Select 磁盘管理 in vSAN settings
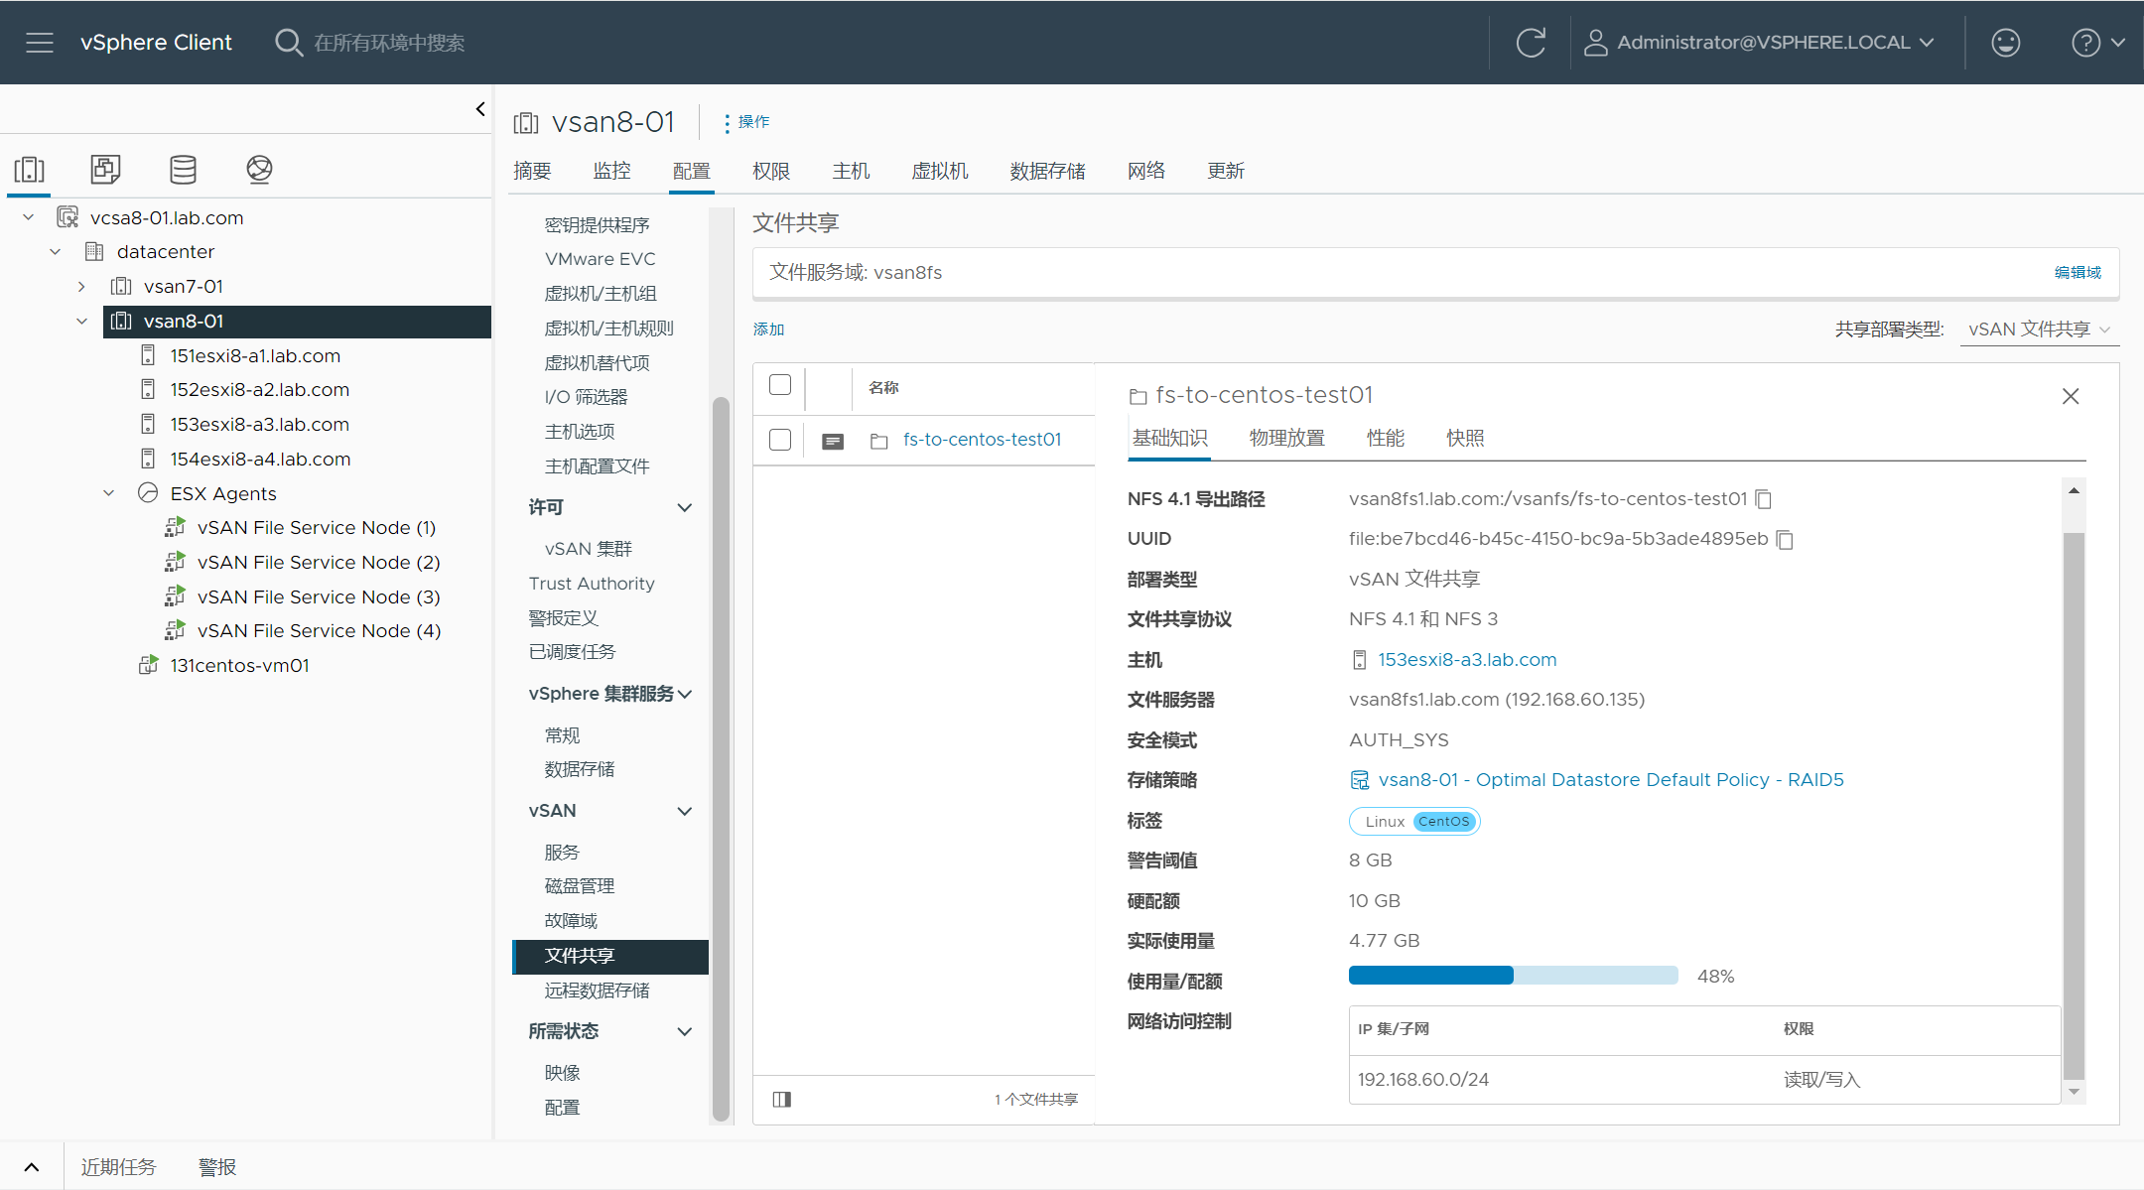Screen dimensions: 2144x1190 click(x=580, y=886)
